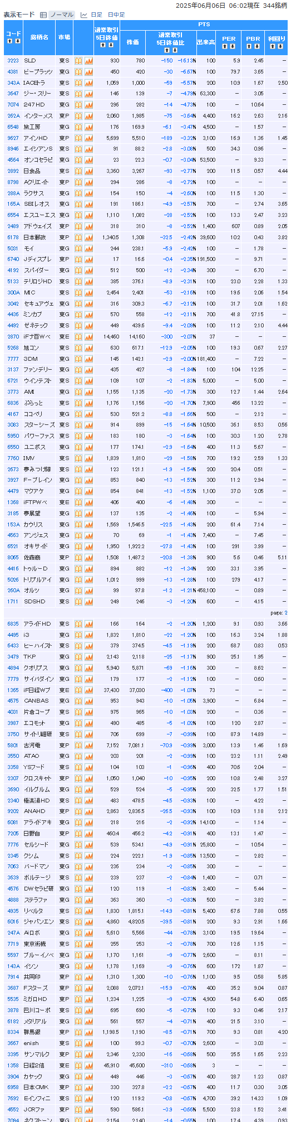This screenshot has height=1122, width=291.
Task: Open the book icon for 佐鳥商 row
Action: click(78, 557)
